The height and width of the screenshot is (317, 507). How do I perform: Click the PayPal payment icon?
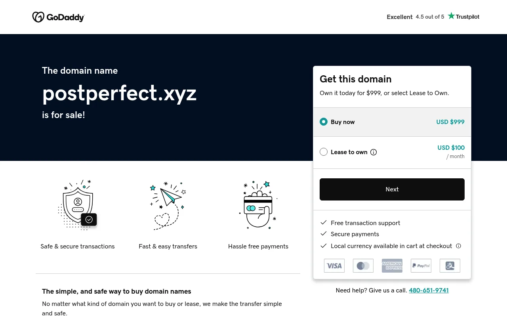[421, 265]
